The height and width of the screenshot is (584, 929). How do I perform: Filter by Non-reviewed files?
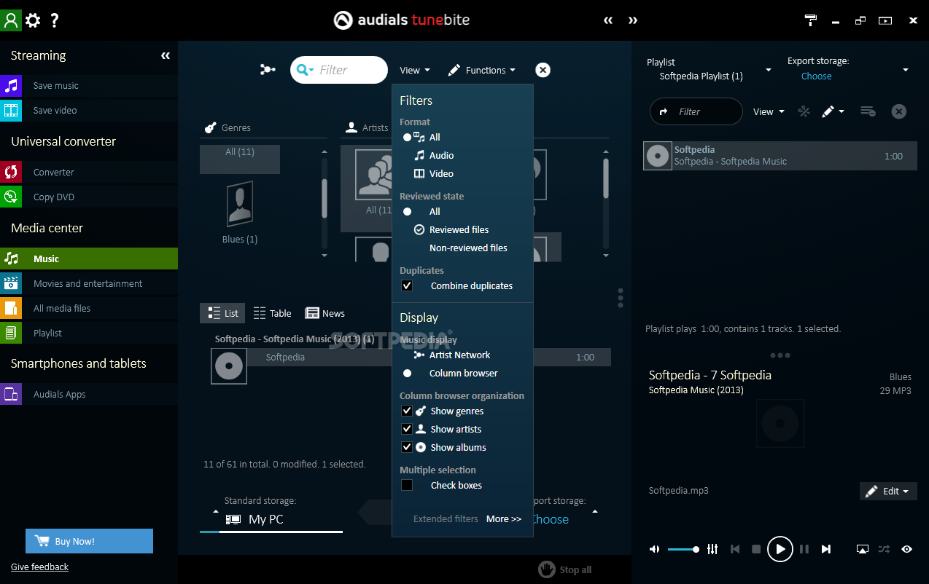468,248
